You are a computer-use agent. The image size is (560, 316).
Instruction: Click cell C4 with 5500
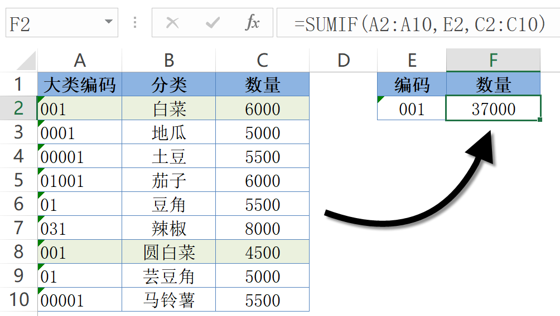pyautogui.click(x=263, y=156)
